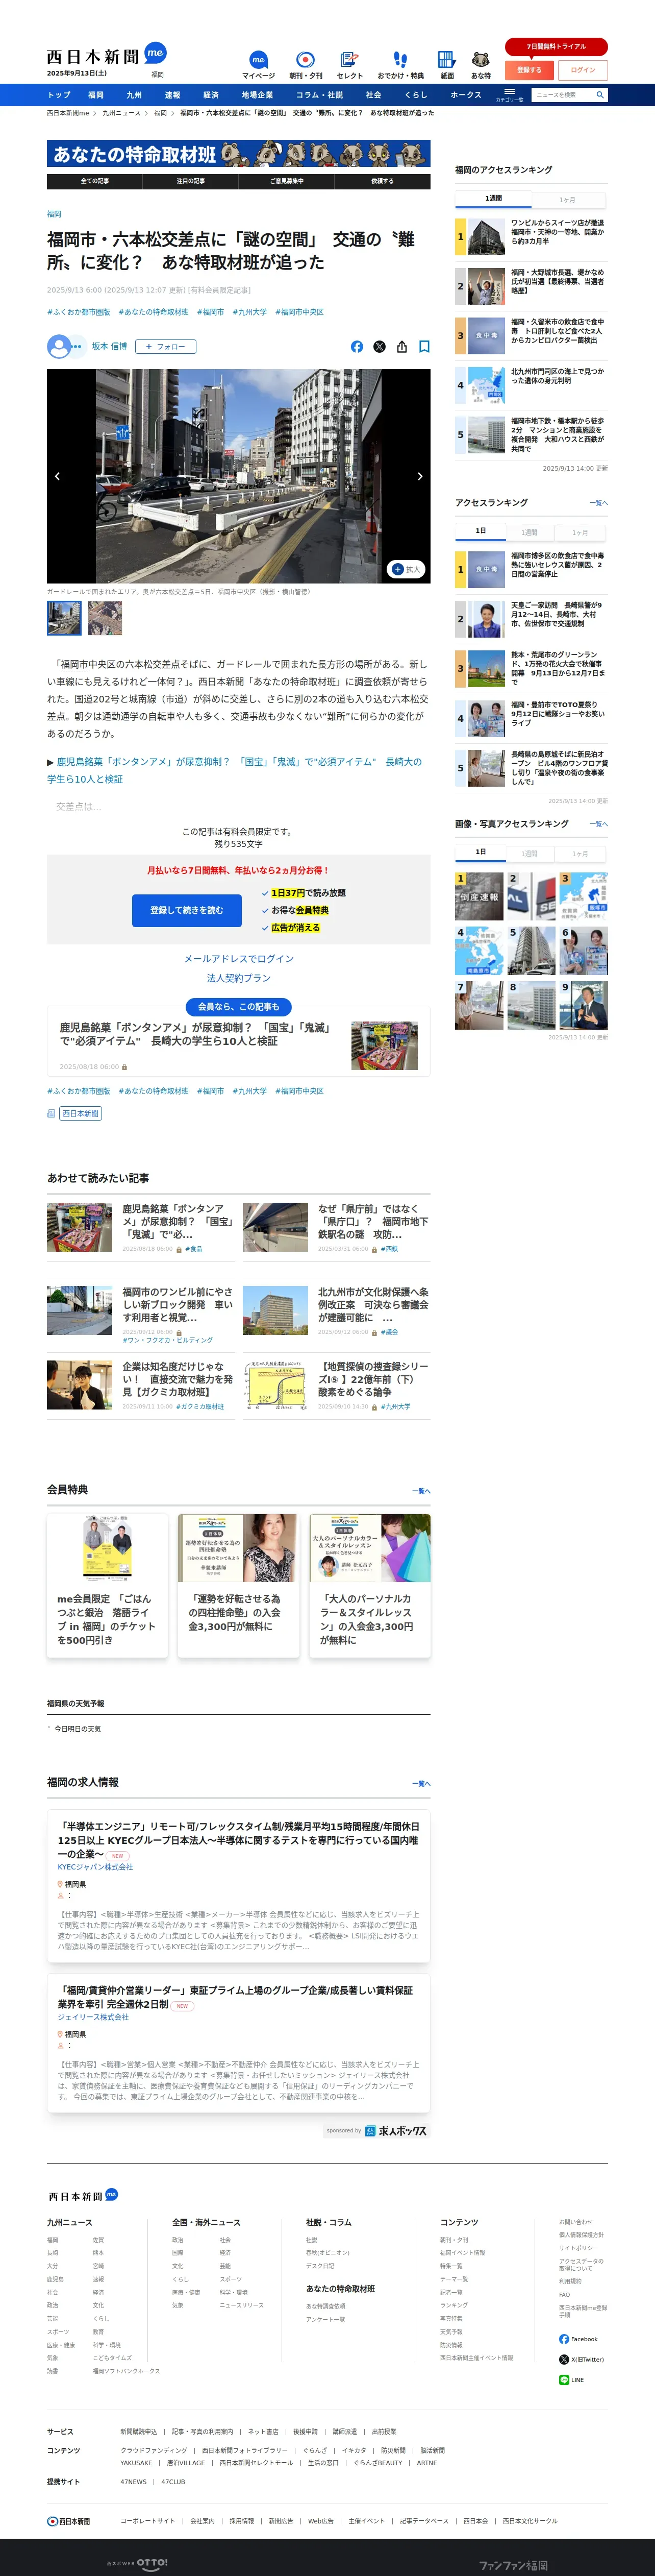Expand 一覧へ for アクセスランキング
Image resolution: width=655 pixels, height=2576 pixels.
pos(598,503)
